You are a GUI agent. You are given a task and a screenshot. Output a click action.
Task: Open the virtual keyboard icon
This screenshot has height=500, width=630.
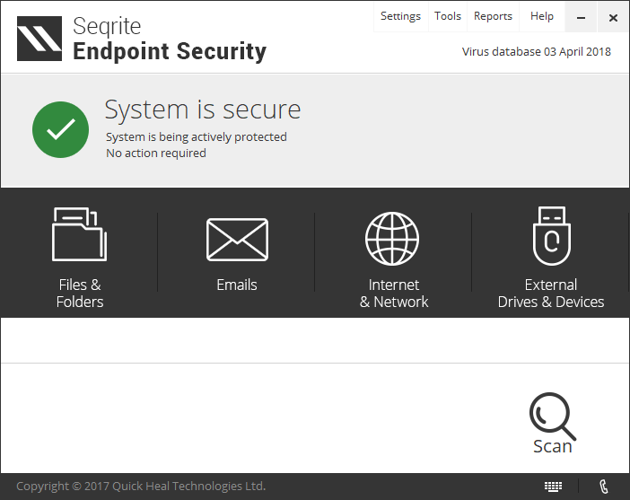tap(554, 487)
